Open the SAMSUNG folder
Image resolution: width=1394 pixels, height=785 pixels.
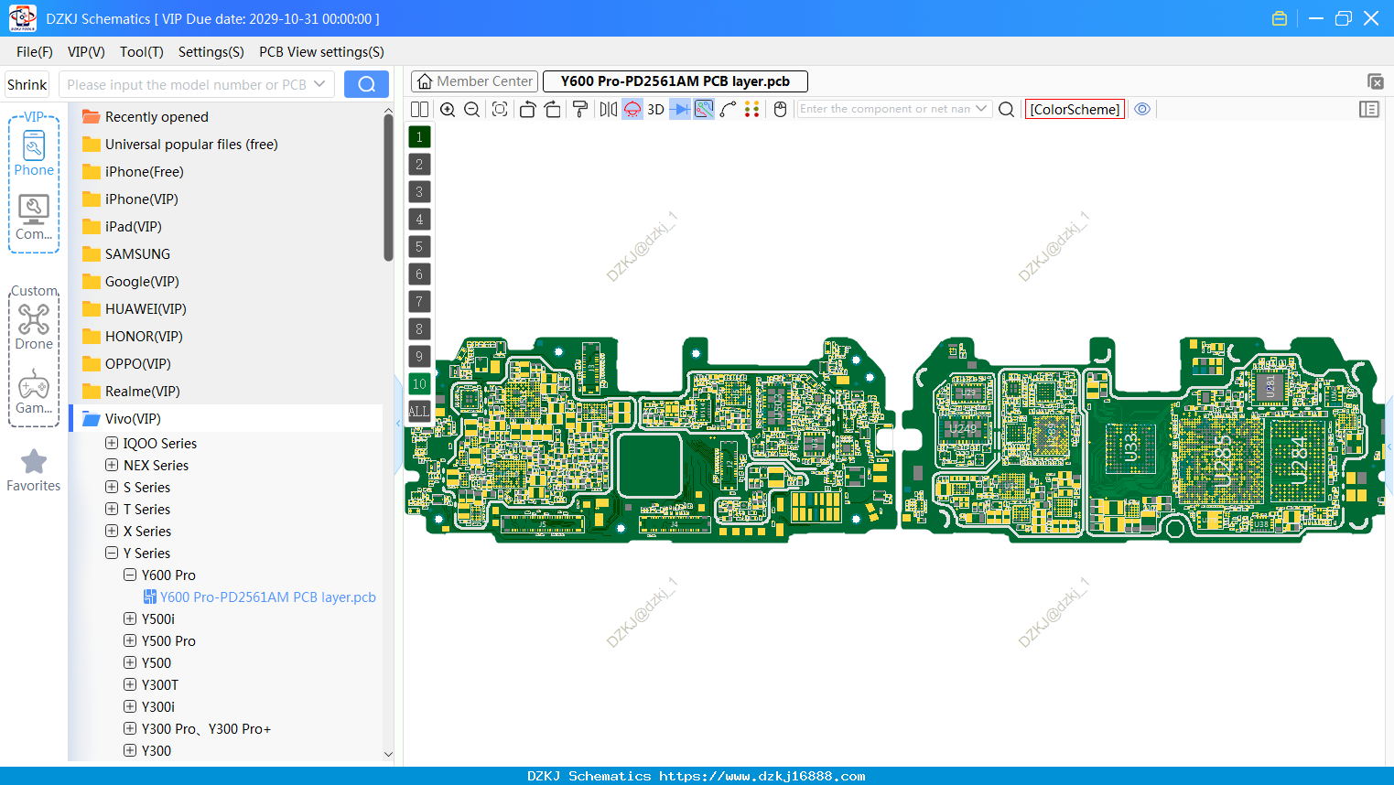(x=126, y=253)
